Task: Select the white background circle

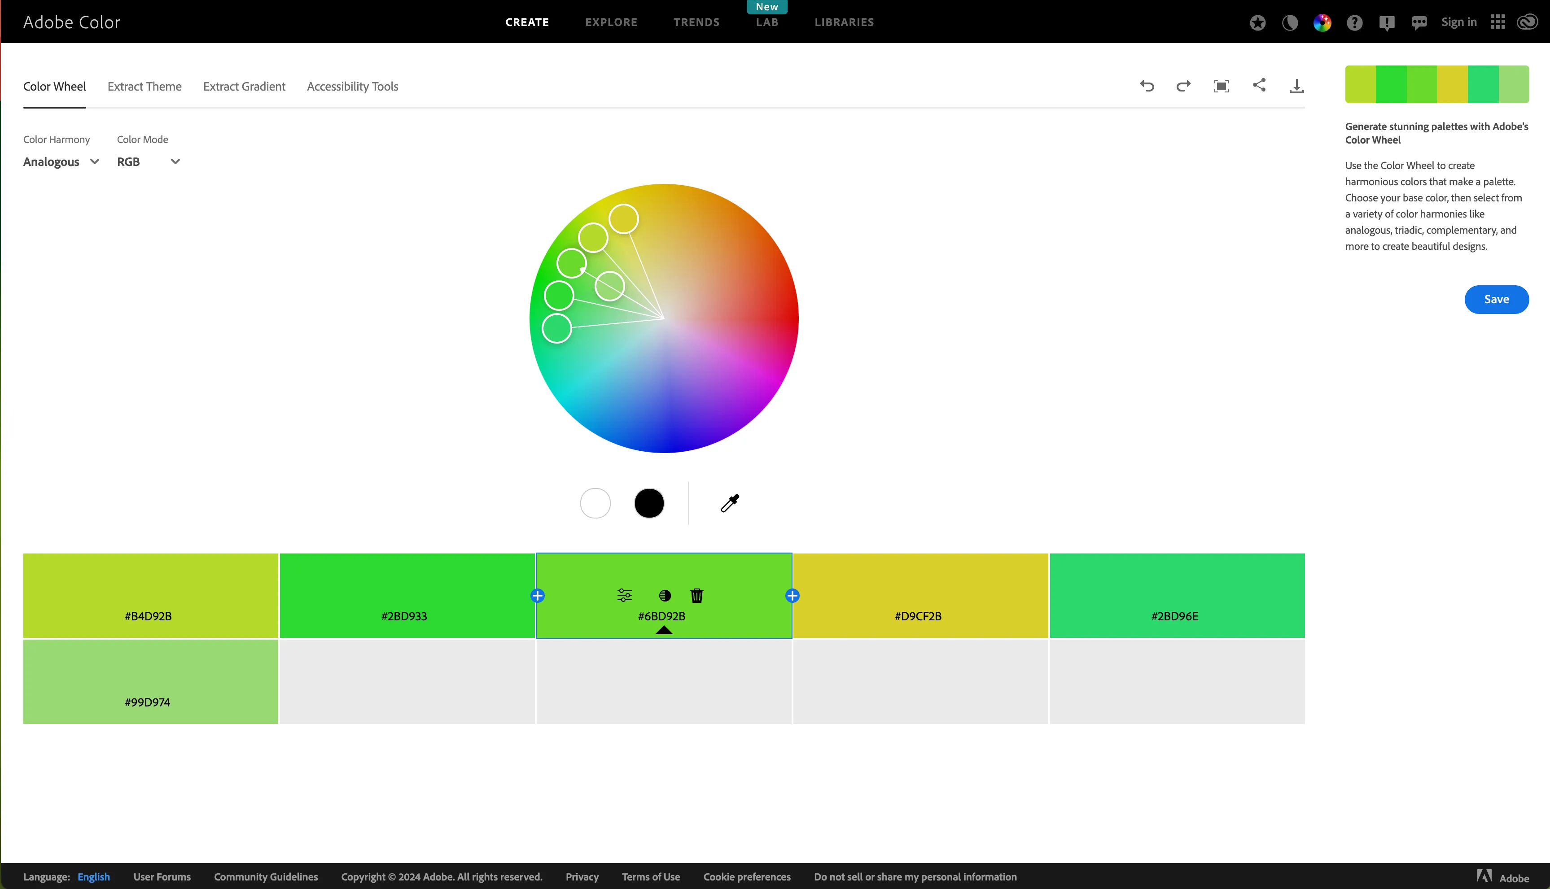Action: coord(595,503)
